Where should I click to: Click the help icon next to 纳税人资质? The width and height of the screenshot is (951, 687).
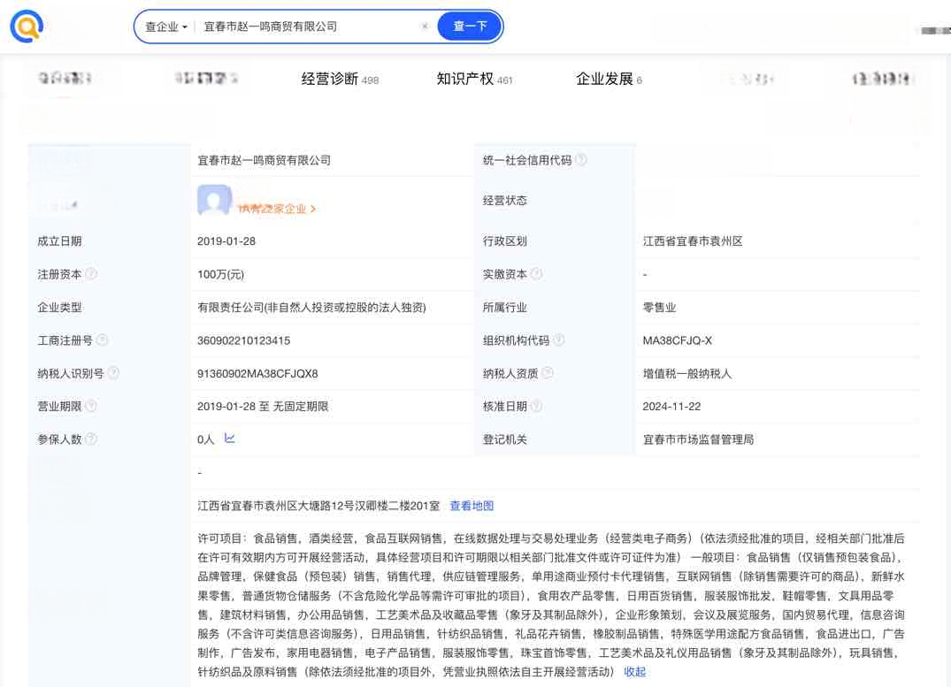coord(548,373)
